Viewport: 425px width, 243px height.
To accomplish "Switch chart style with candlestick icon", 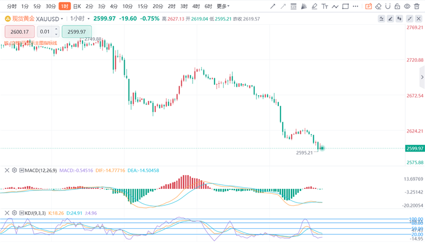I will (x=399, y=19).
